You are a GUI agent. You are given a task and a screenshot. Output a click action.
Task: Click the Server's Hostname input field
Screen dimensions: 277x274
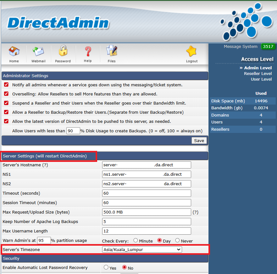[x=147, y=165]
